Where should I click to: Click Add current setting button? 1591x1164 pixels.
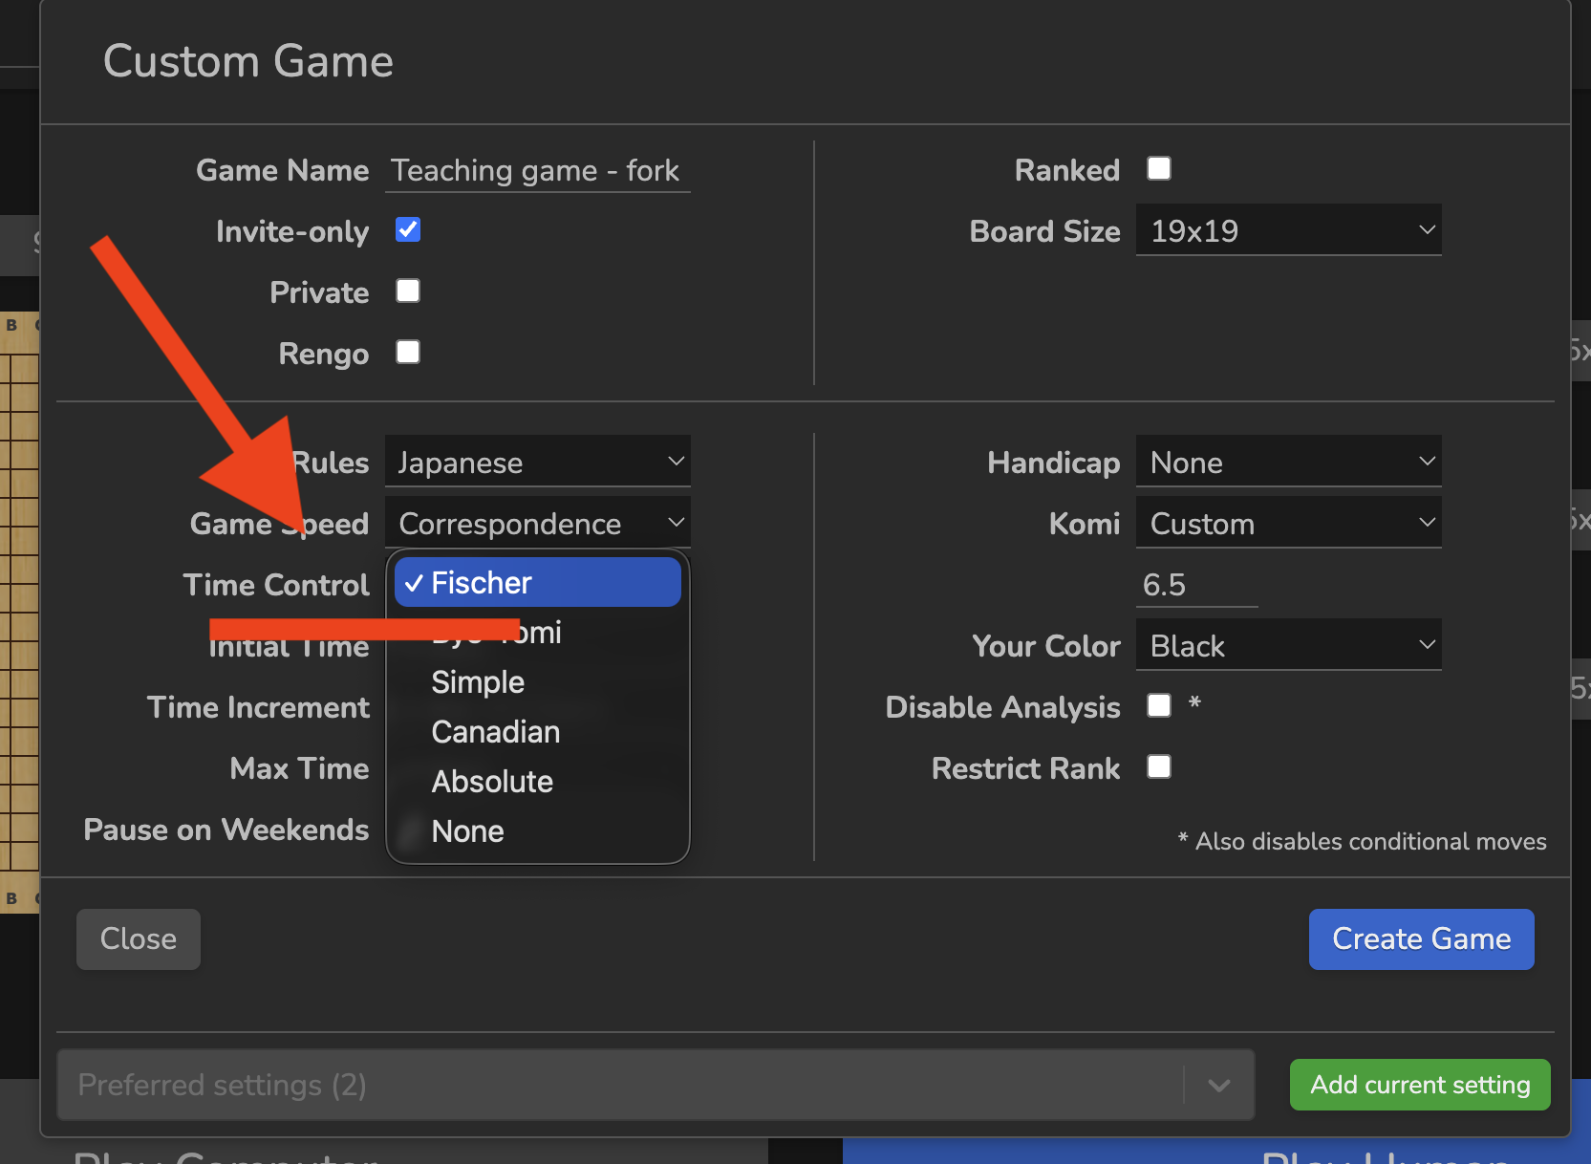click(1419, 1085)
